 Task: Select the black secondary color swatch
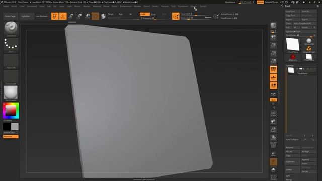[x=7, y=127]
